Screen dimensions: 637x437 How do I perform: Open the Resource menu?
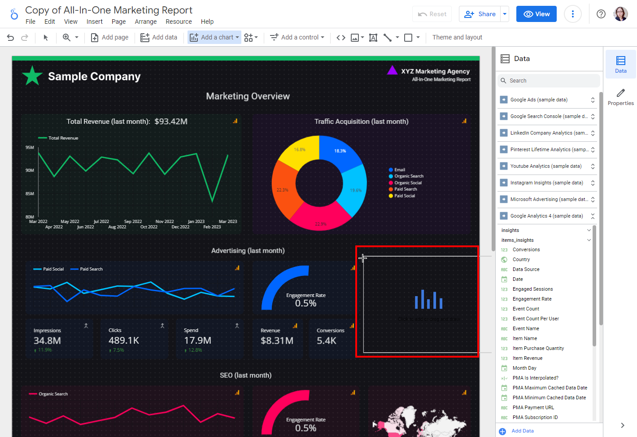[x=179, y=22]
